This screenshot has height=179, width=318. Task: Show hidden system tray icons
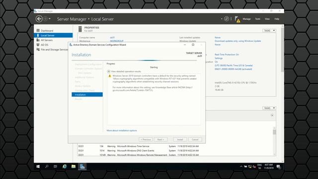tap(241, 167)
